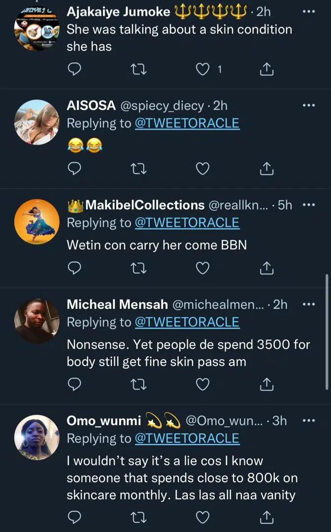Reply to MakibelCollections' BBN tweet
Image resolution: width=331 pixels, height=532 pixels.
[74, 268]
